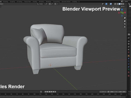
Task: Open the Scene properties tab
Action: point(129,50)
